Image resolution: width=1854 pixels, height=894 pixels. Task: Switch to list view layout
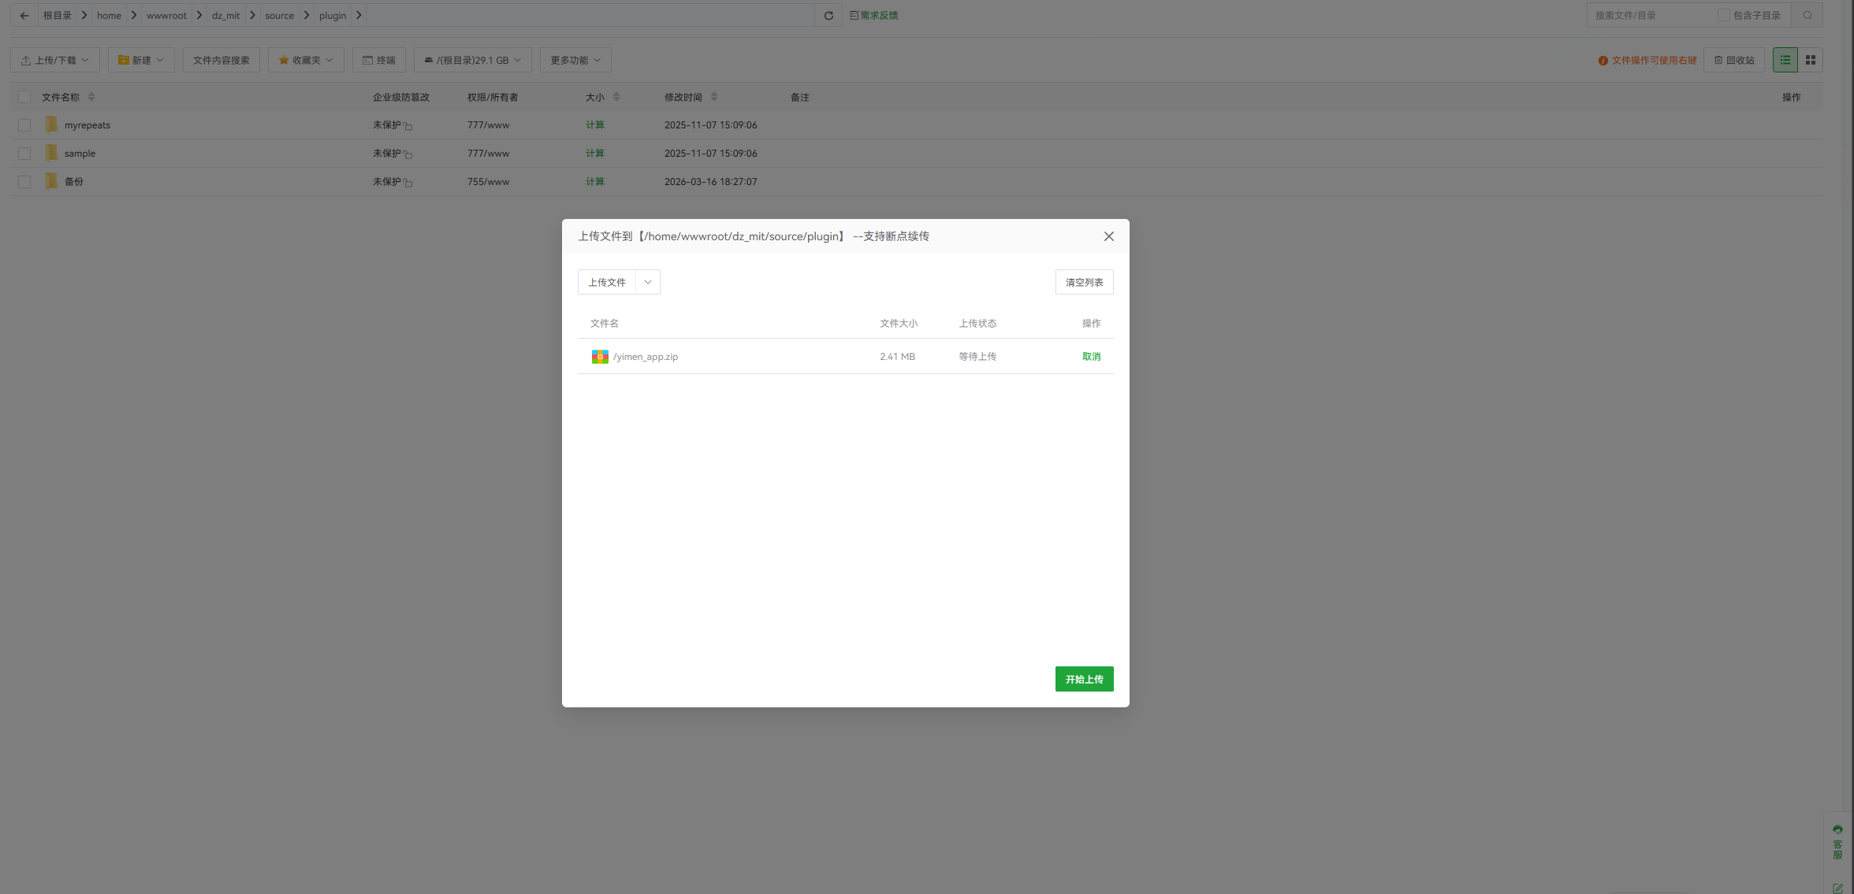point(1785,60)
